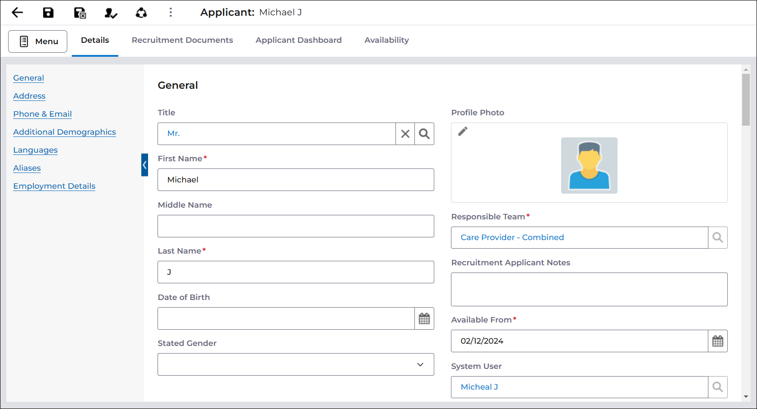Click the vertical scrollbar thumb

pos(746,99)
